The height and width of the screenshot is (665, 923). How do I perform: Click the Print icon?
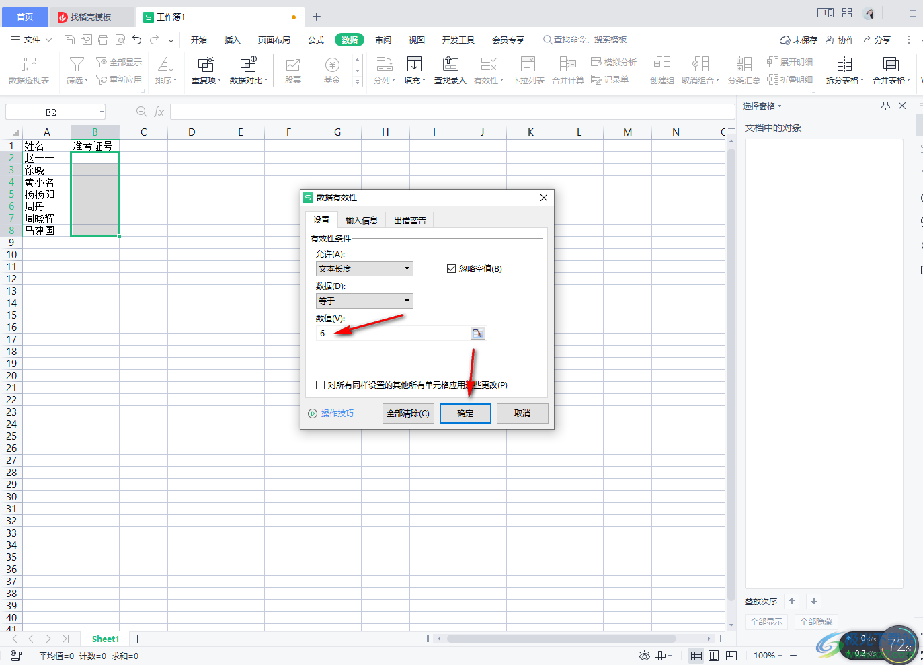(103, 40)
